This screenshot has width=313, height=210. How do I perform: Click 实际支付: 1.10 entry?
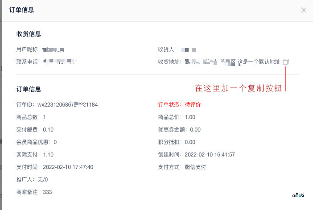tap(35, 155)
